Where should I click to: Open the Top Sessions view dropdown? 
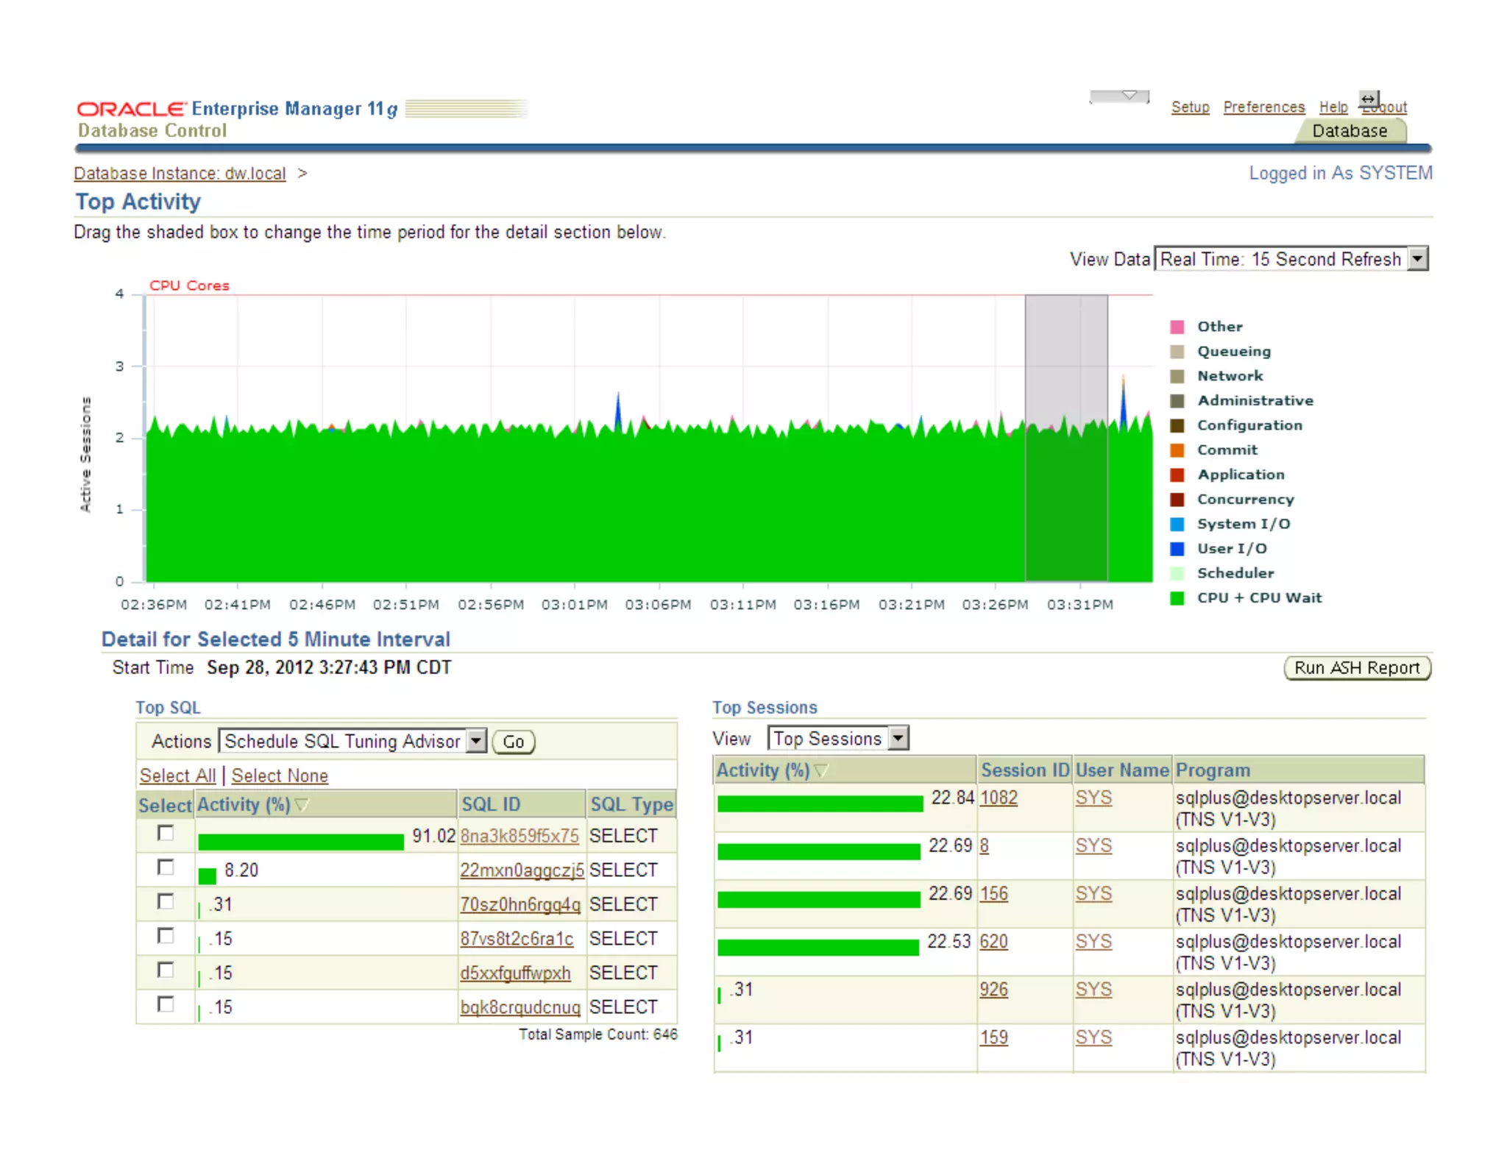[x=898, y=738]
